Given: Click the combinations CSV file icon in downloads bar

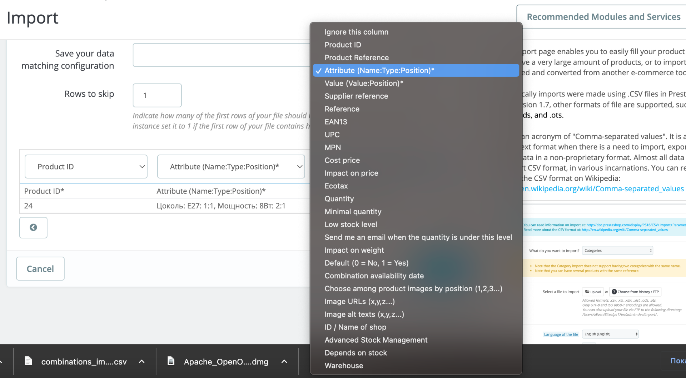Looking at the screenshot, I should (x=28, y=361).
